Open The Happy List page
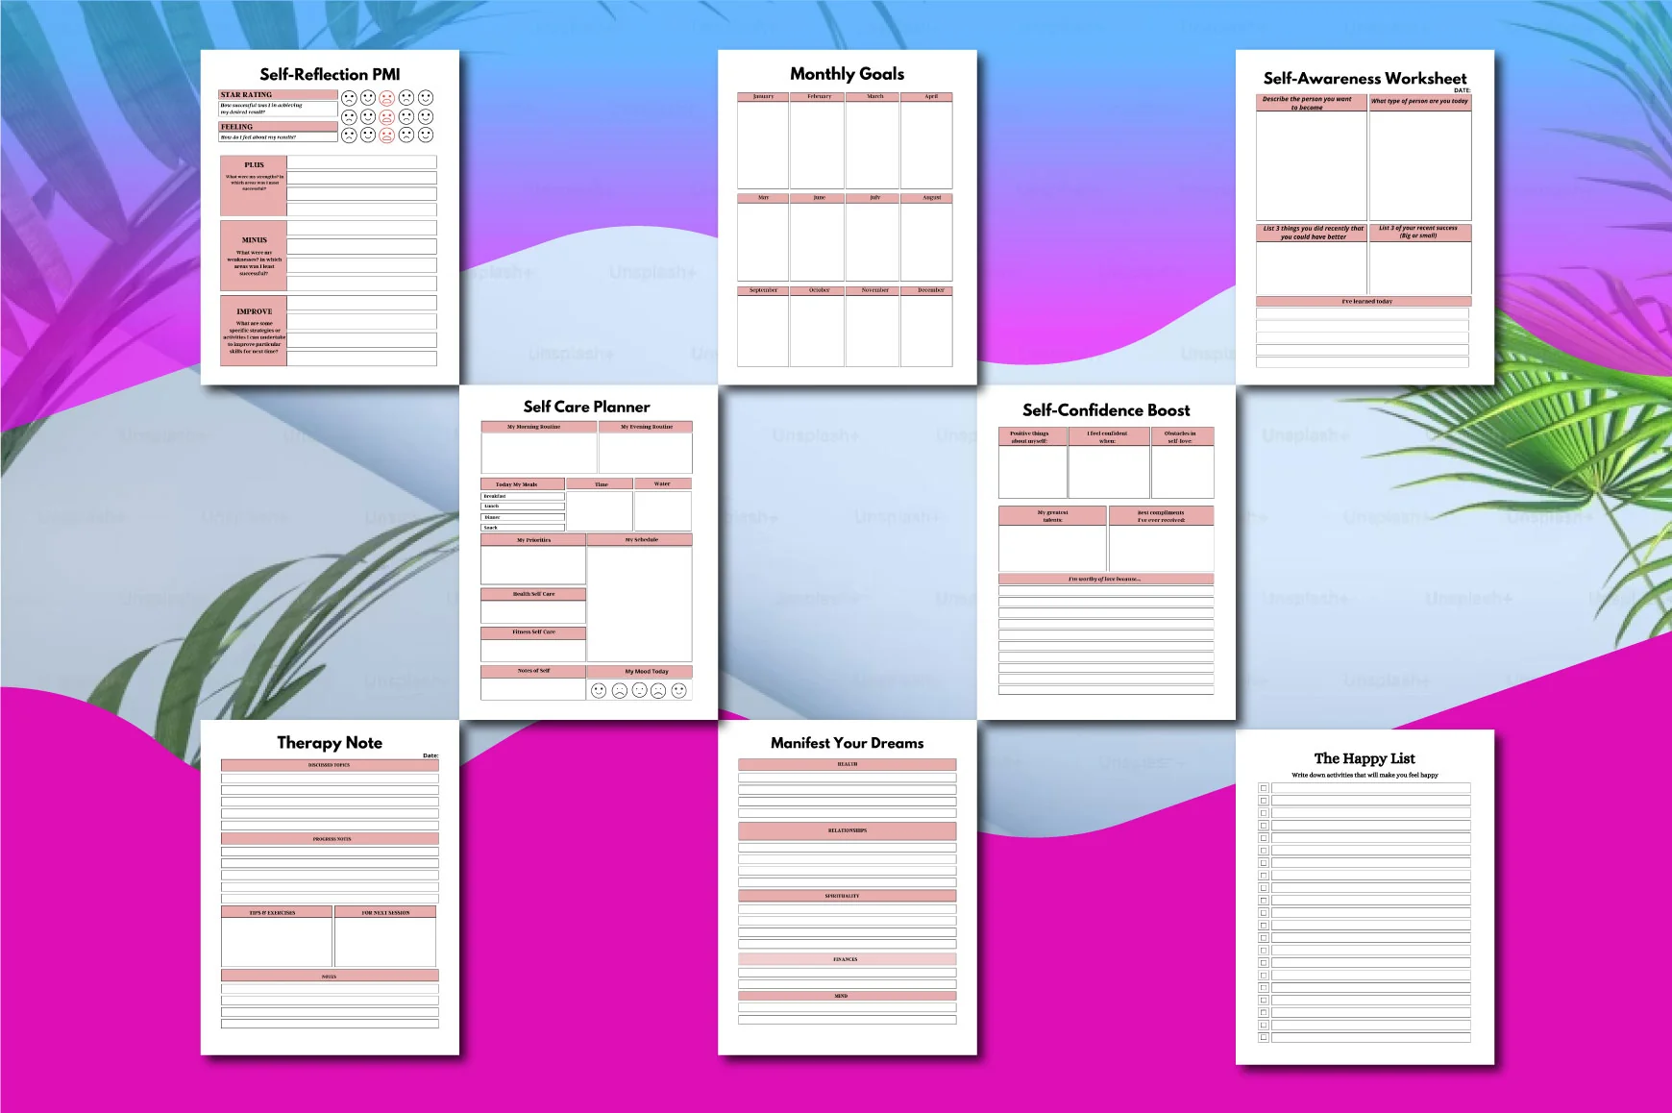Viewport: 1672px width, 1113px height. [x=1365, y=897]
